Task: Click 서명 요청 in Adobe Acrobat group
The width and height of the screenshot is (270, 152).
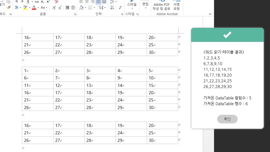Action: coord(177,5)
